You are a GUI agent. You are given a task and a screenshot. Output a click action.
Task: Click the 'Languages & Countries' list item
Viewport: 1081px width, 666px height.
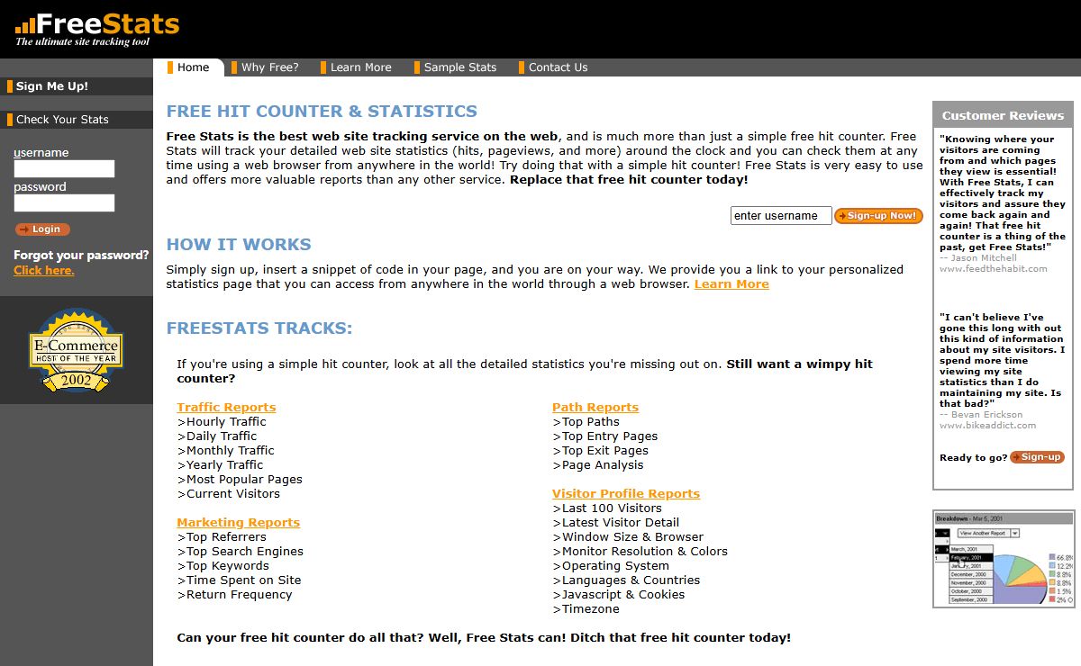pyautogui.click(x=626, y=580)
